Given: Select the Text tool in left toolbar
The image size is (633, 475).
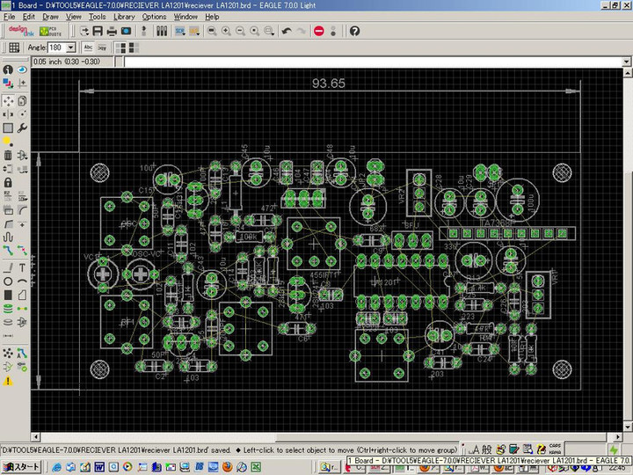Looking at the screenshot, I should [21, 267].
